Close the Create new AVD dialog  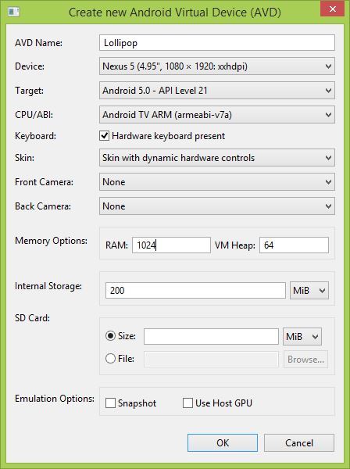[x=332, y=9]
